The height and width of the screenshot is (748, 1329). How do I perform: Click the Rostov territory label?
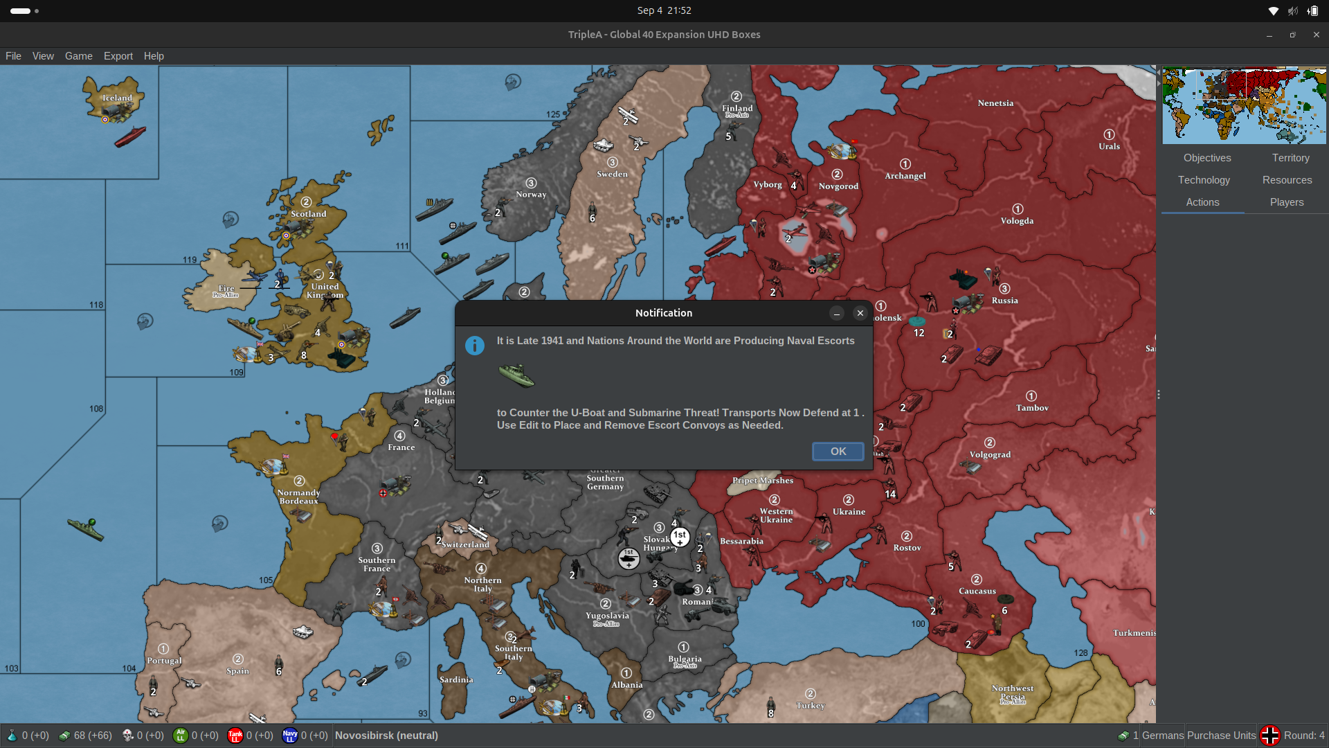pos(907,548)
